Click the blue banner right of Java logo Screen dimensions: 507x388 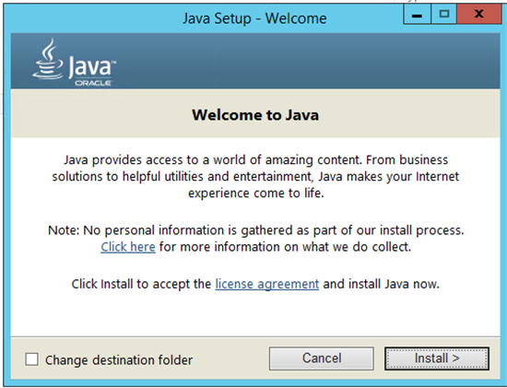click(307, 61)
